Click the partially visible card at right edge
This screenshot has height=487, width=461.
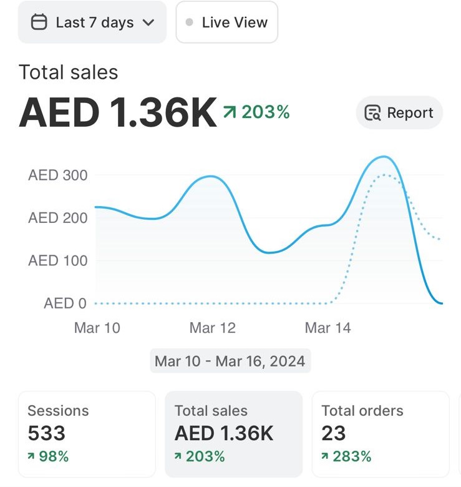click(459, 434)
